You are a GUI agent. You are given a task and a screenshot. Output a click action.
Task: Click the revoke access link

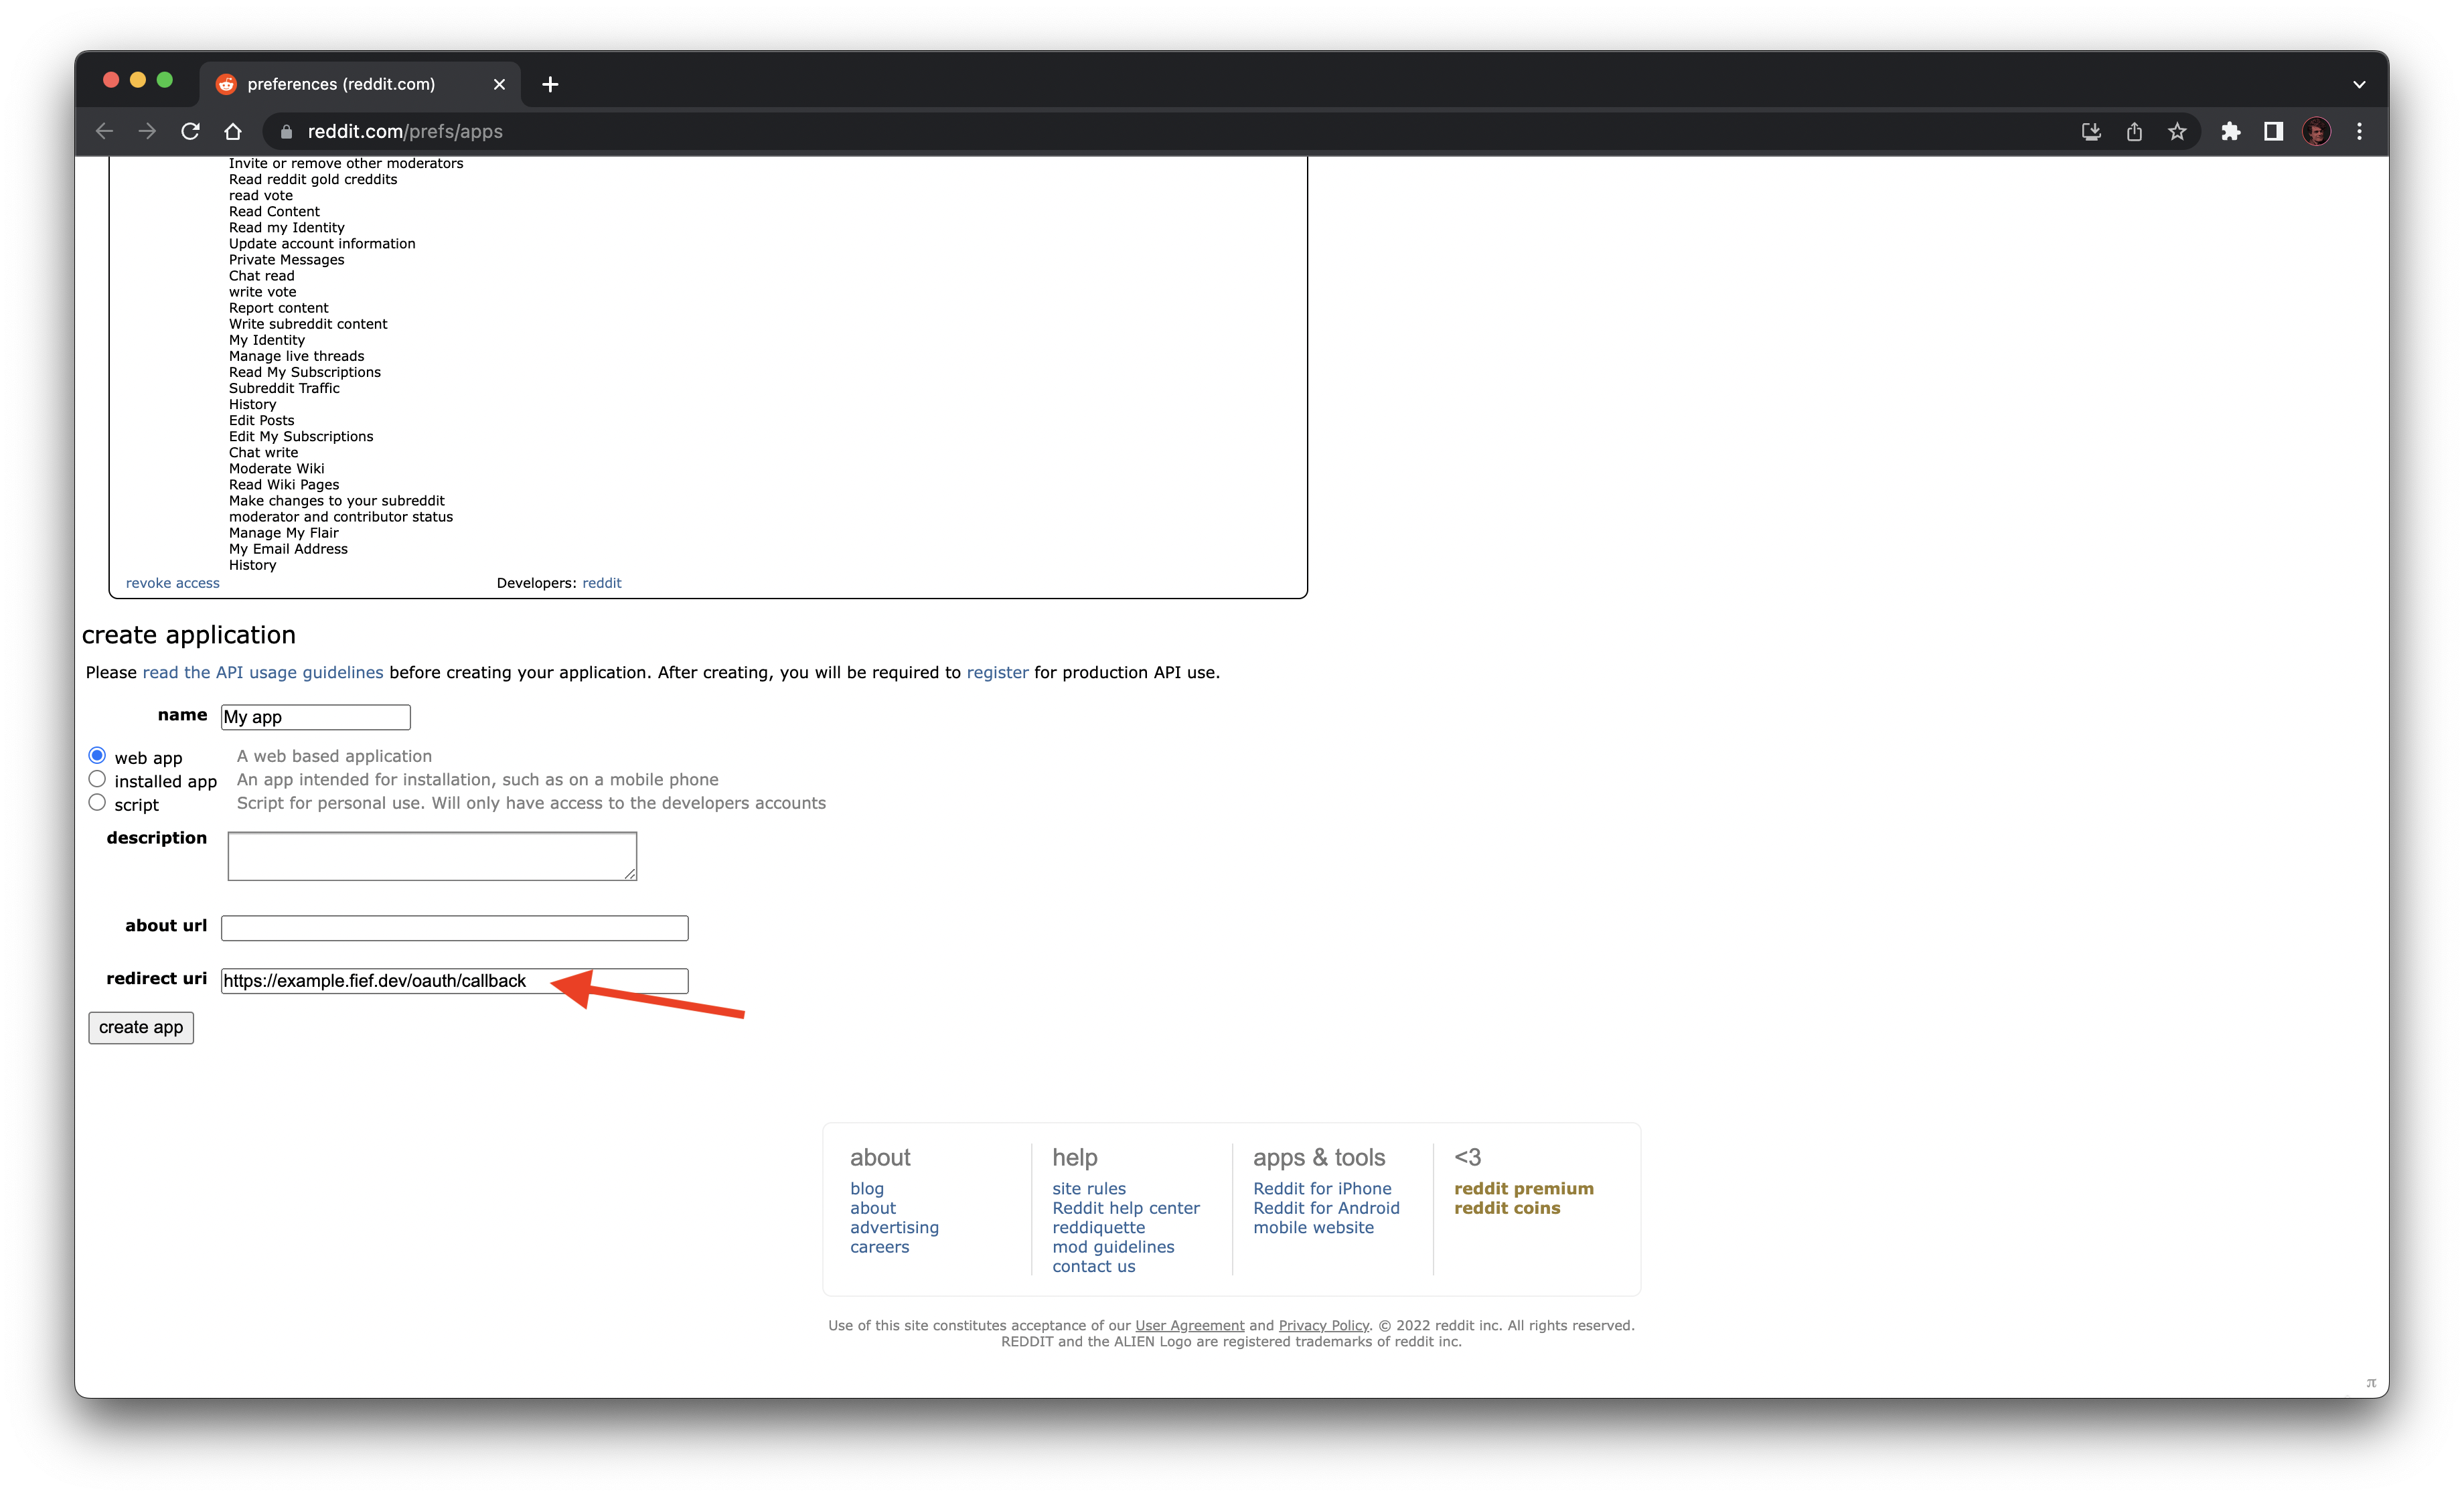click(172, 582)
